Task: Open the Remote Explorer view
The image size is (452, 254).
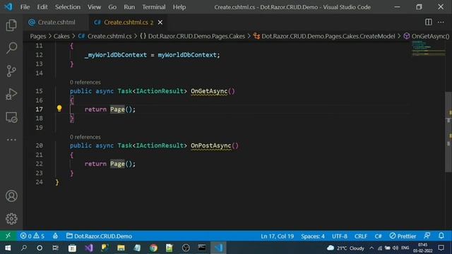Action: (11, 117)
